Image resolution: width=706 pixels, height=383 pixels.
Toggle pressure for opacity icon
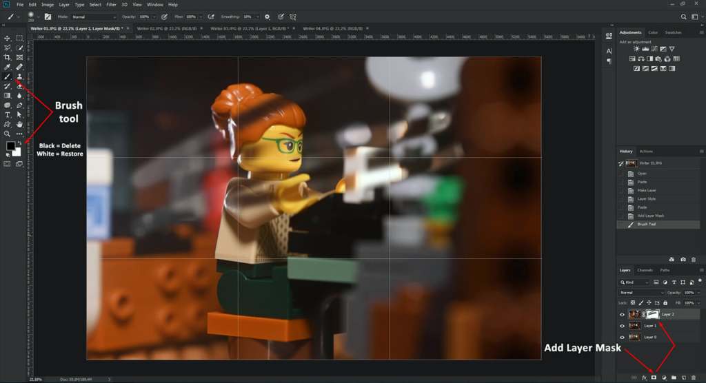click(x=164, y=17)
